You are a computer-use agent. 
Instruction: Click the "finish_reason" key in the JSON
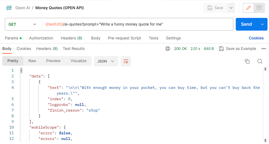(65, 110)
